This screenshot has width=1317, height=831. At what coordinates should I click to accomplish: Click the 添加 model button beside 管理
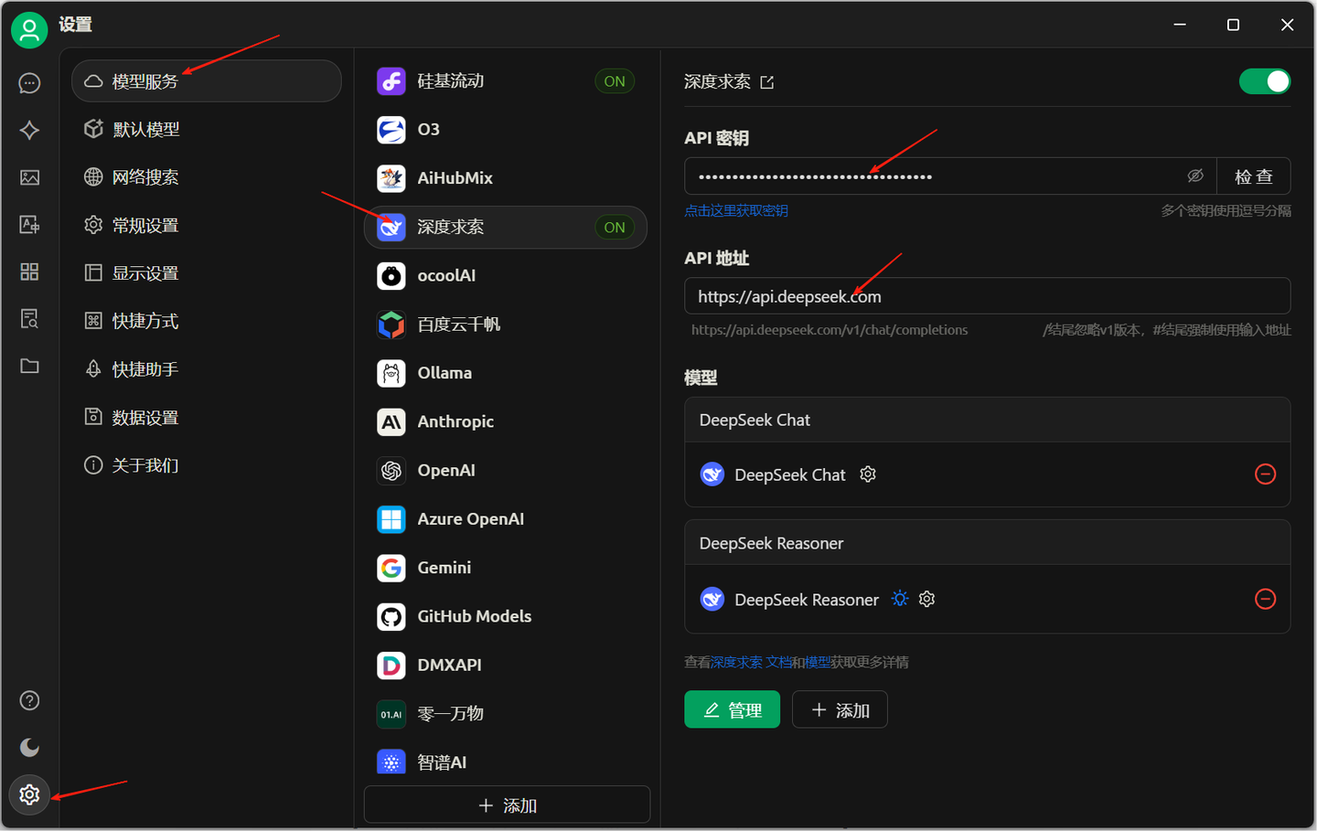click(840, 709)
